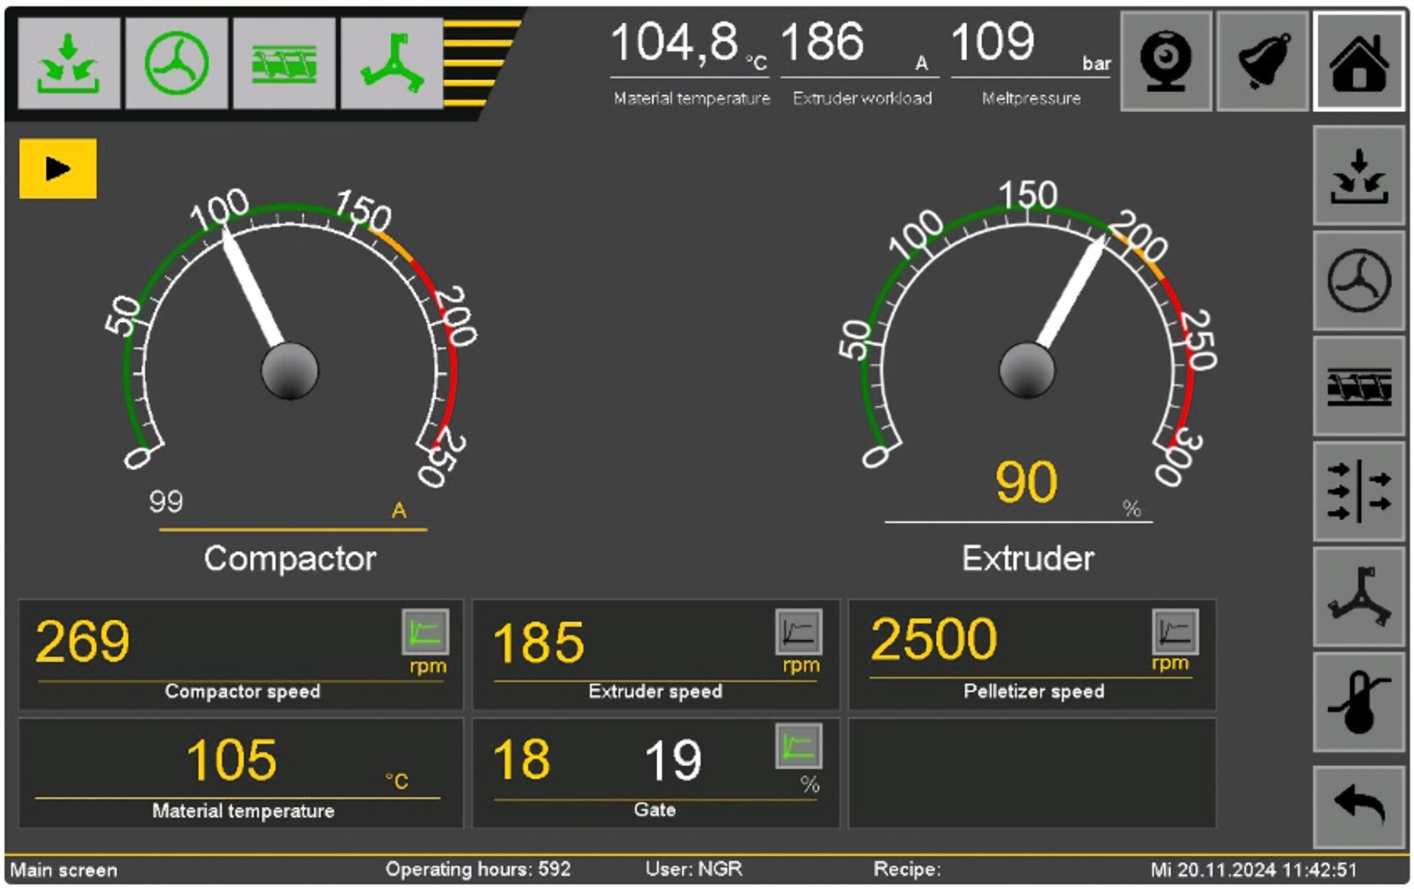Click the green material feed status icon

(x=68, y=63)
